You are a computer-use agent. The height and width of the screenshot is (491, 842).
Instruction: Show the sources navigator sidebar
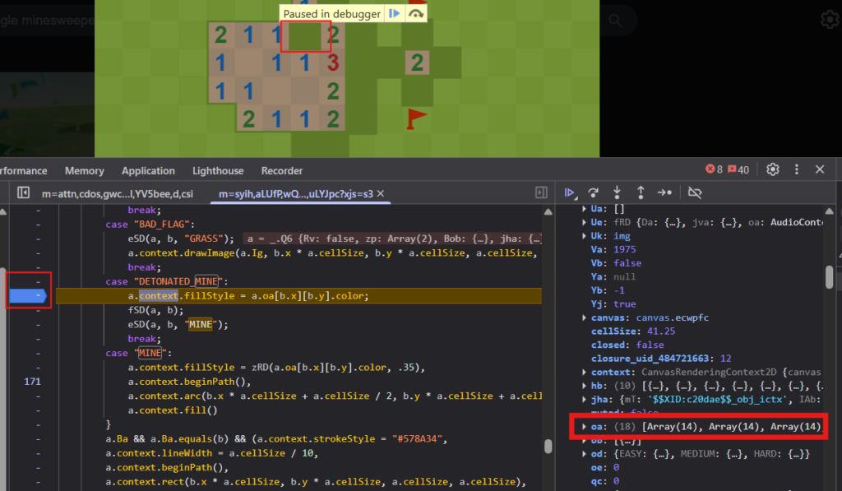tap(22, 192)
